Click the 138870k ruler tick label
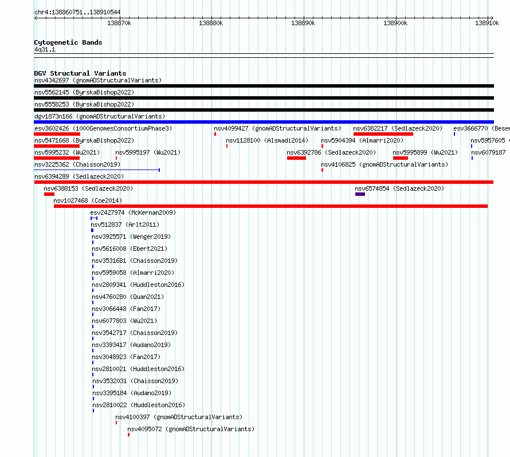510x457 pixels. point(119,23)
